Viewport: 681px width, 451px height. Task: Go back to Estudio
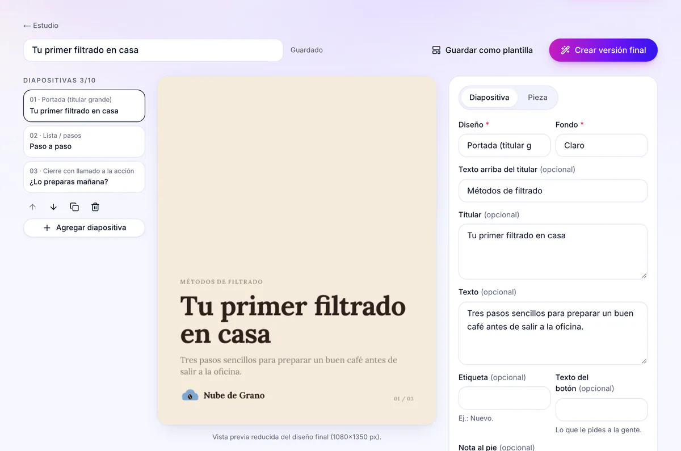[x=41, y=26]
